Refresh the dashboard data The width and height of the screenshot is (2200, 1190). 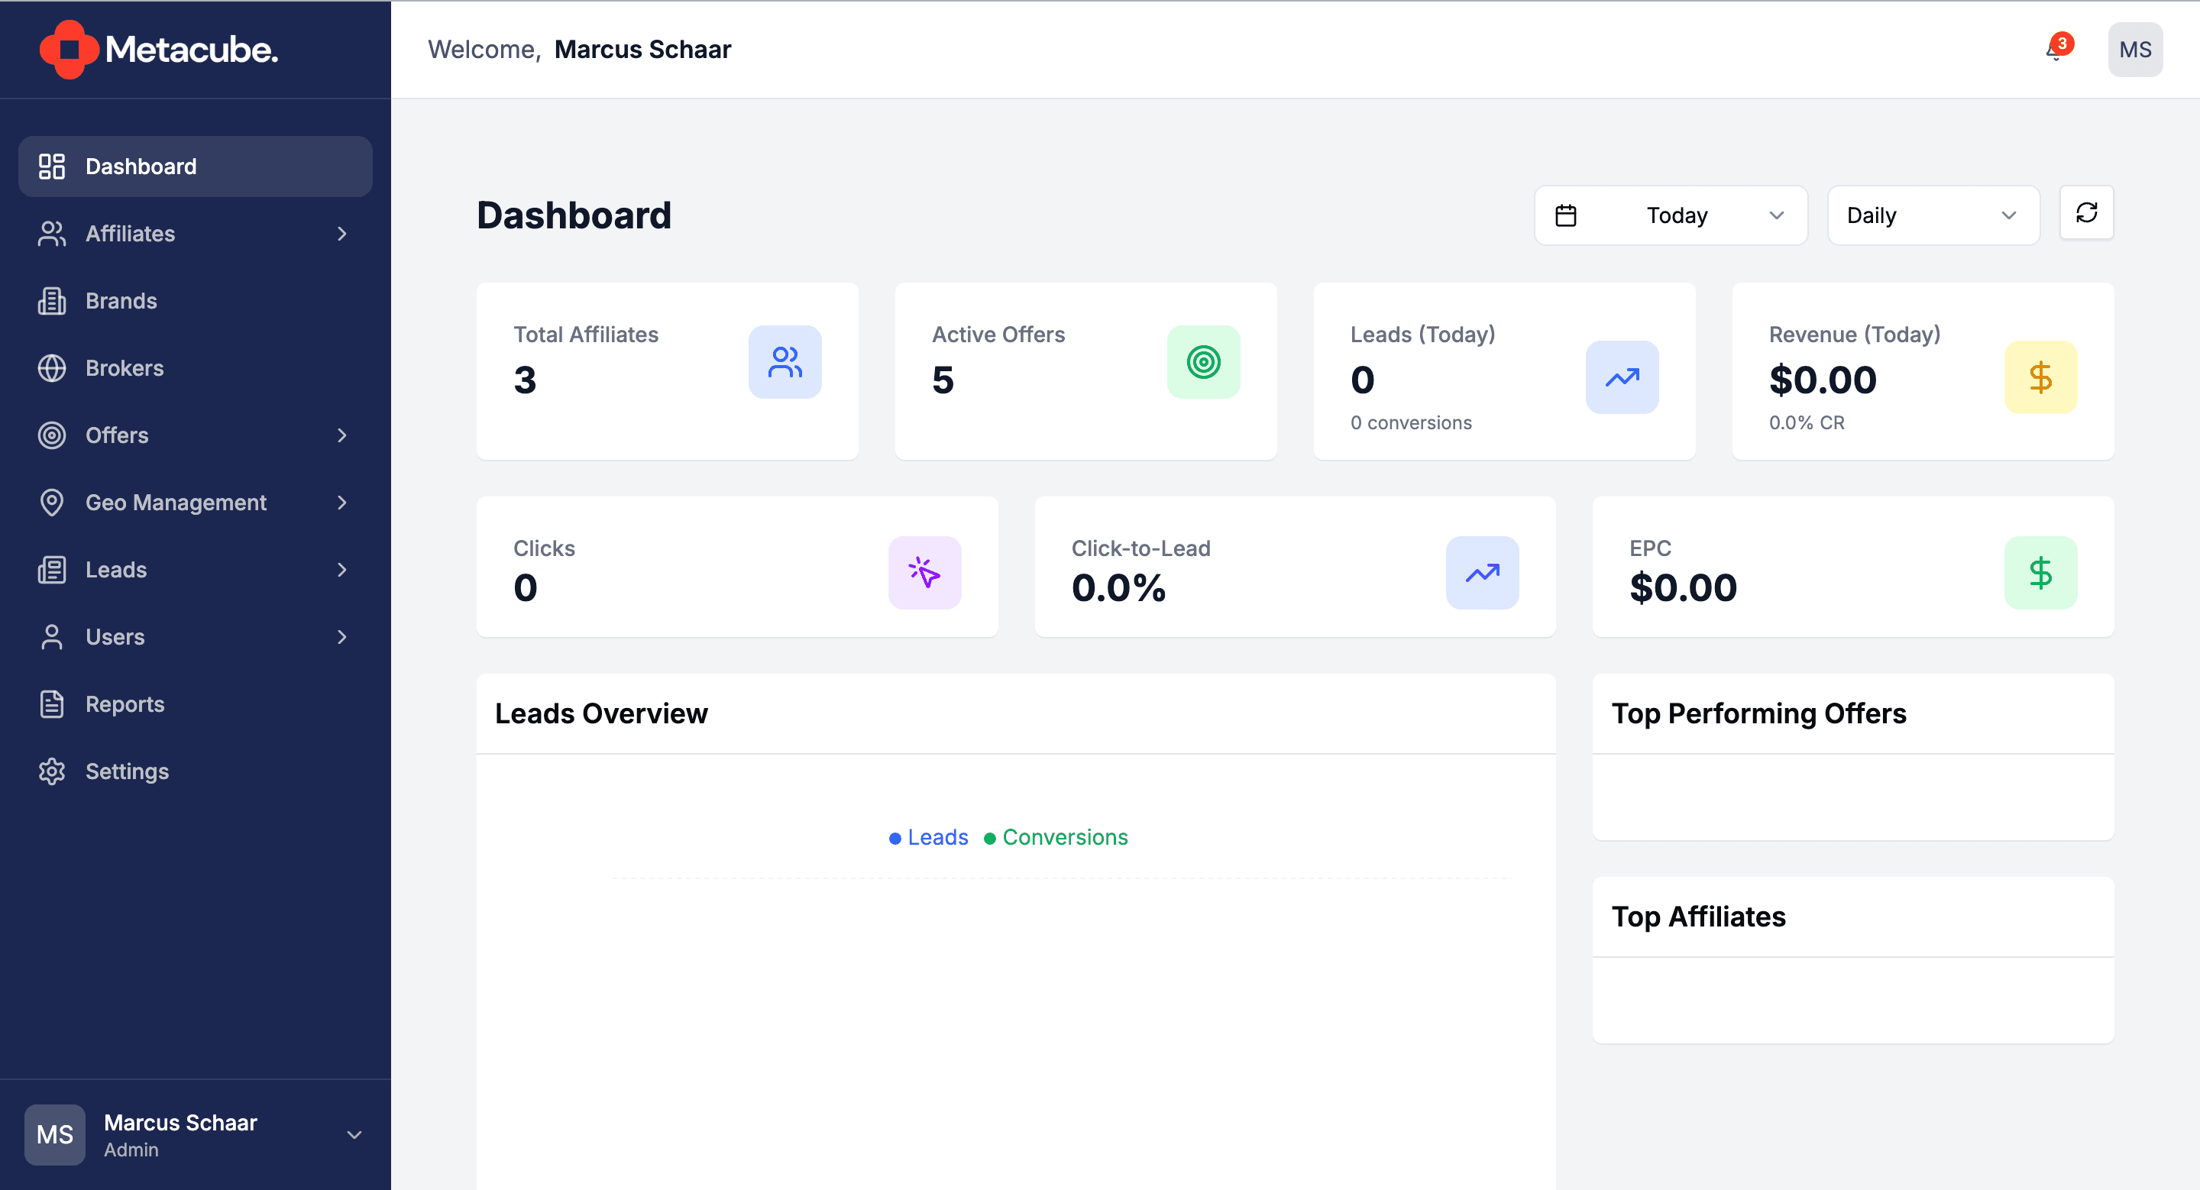(2086, 212)
